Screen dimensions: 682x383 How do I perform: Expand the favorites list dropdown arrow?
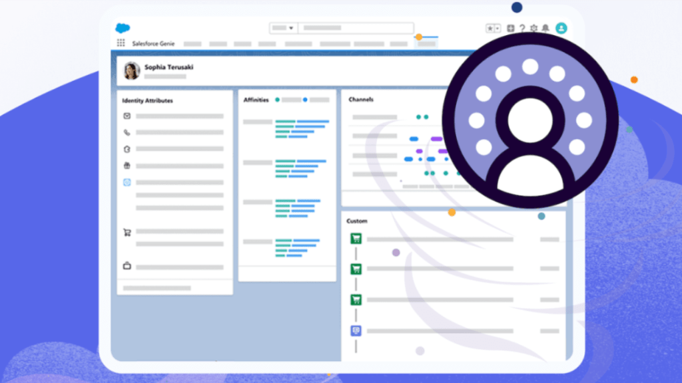point(498,29)
